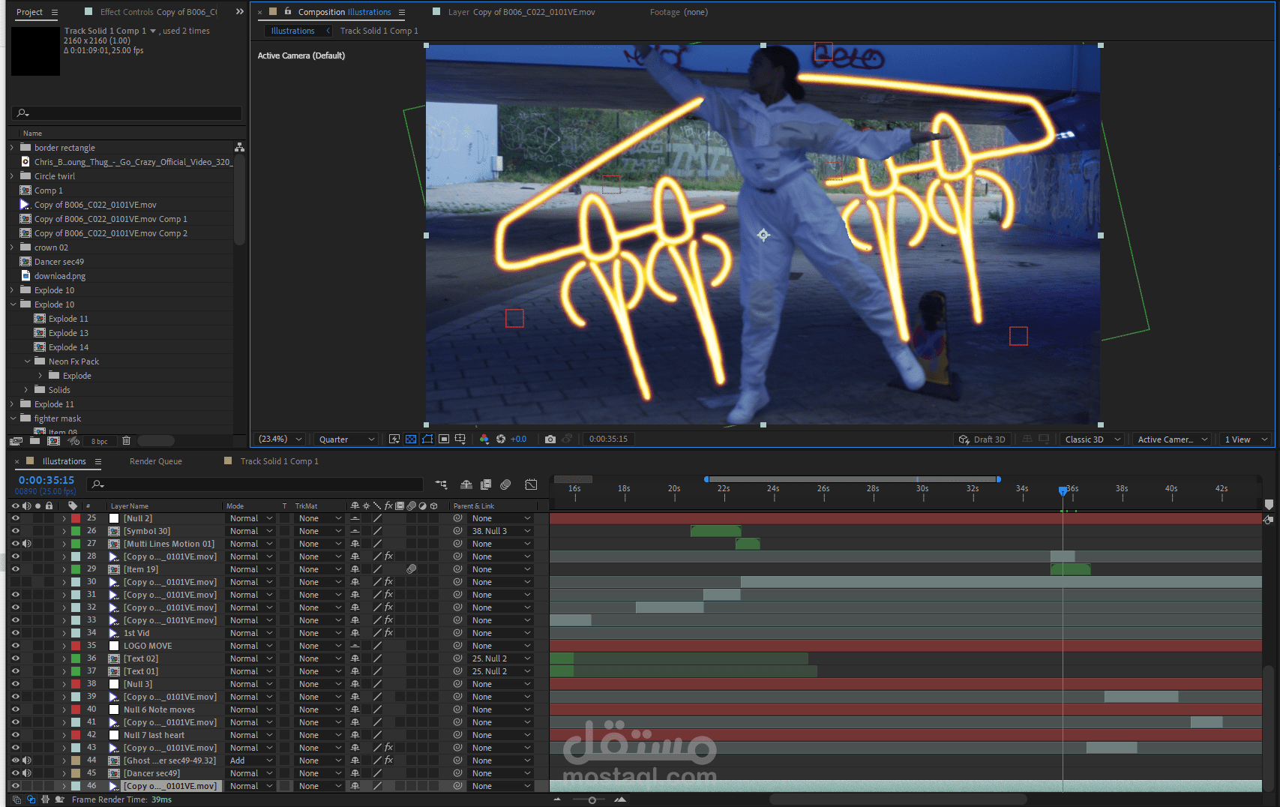Hide the 1st Vid layer

(15, 633)
